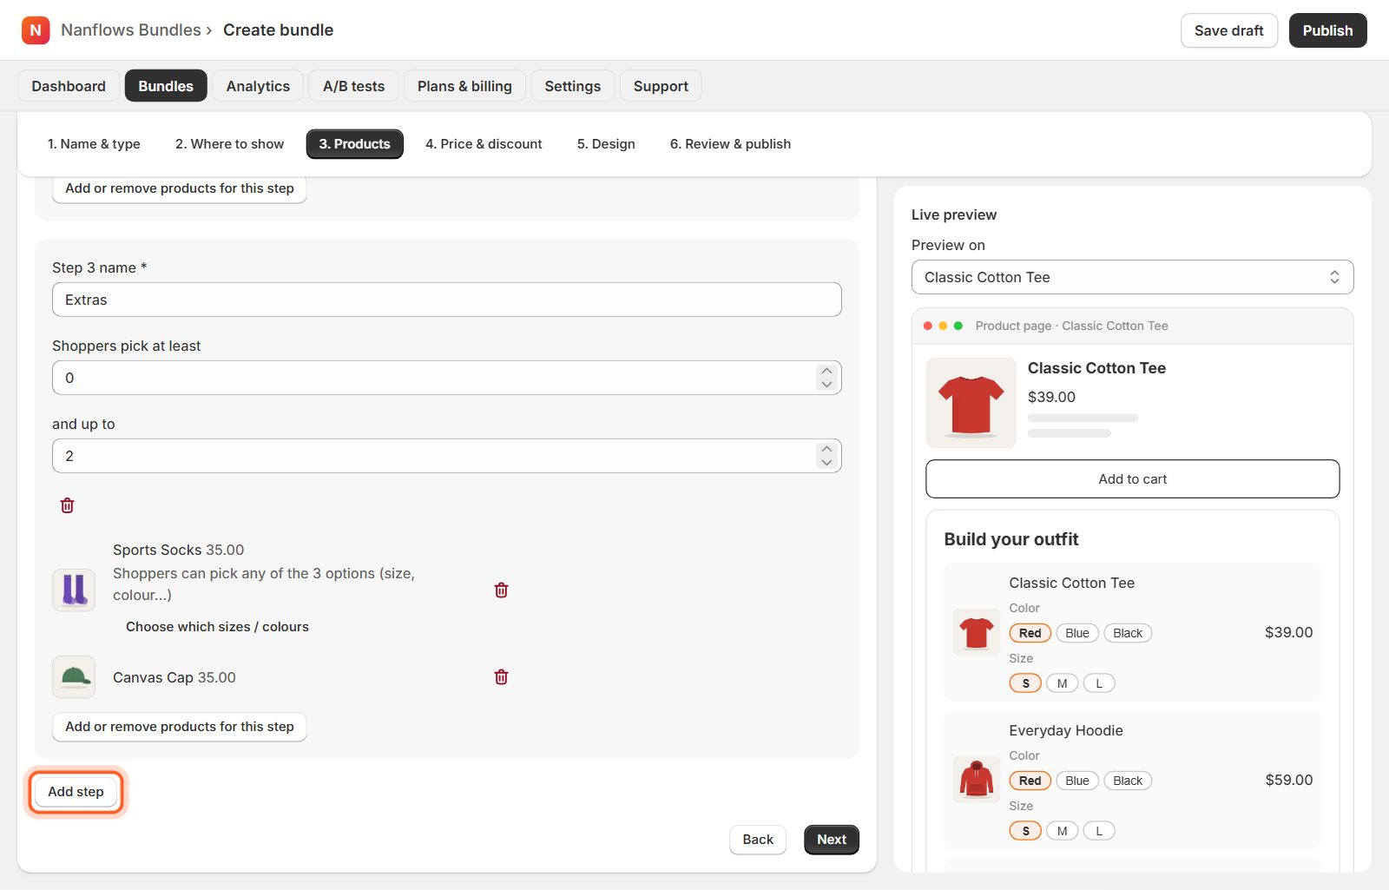
Task: Click the Canvas Cap product thumbnail
Action: pos(74,677)
